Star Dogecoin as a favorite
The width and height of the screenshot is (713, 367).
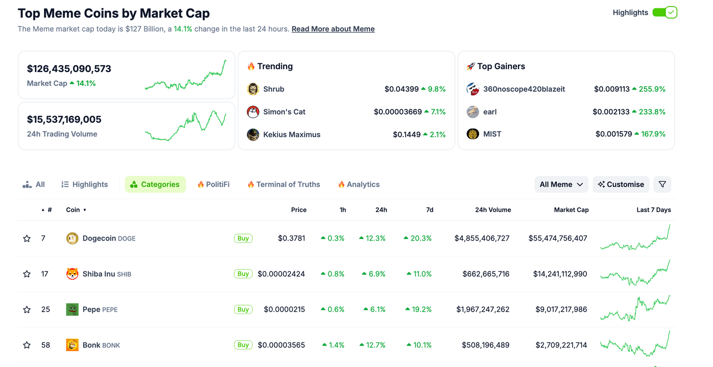click(27, 239)
